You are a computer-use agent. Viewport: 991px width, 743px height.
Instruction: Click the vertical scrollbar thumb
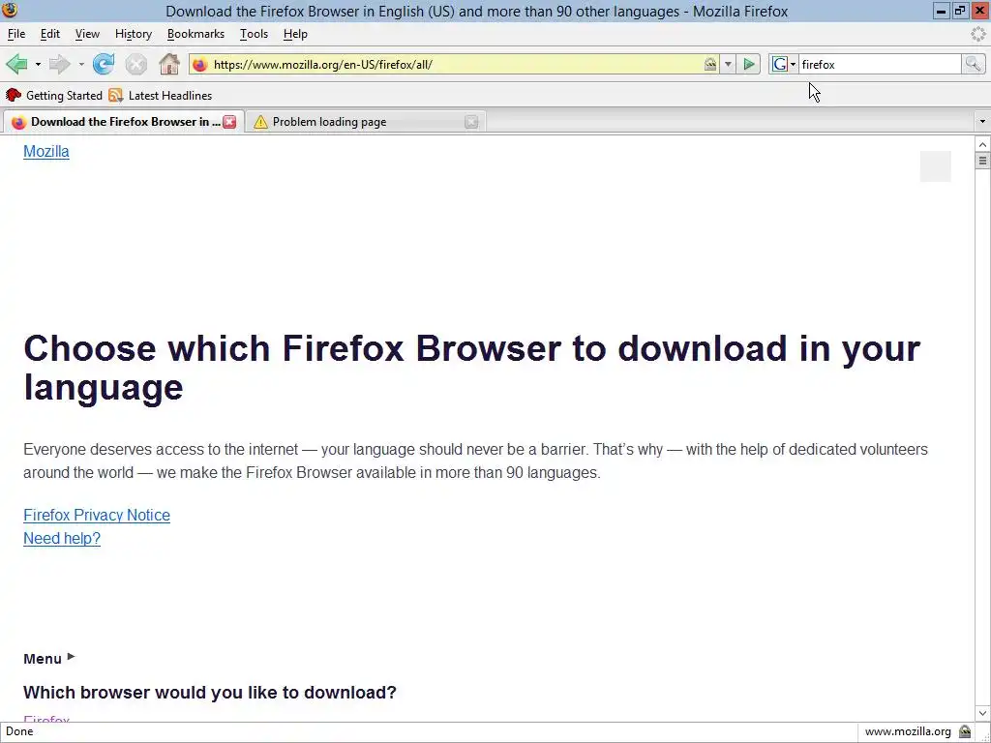tap(982, 161)
